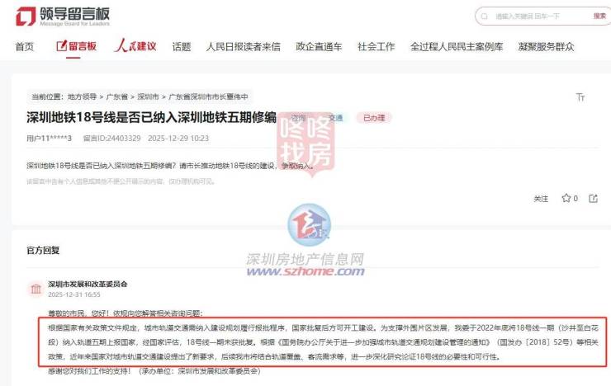The height and width of the screenshot is (386, 611).
Task: Click 深圳市发展和改革委员会 responder name
Action: coord(88,284)
